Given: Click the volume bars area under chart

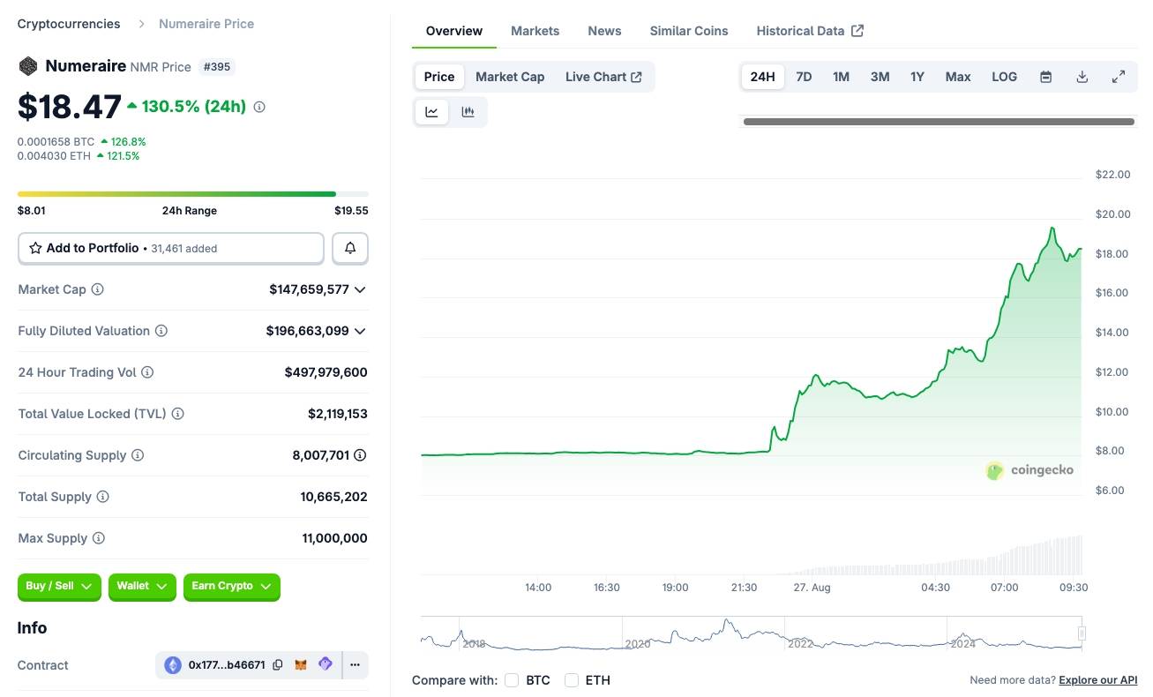Looking at the screenshot, I should click(x=752, y=556).
